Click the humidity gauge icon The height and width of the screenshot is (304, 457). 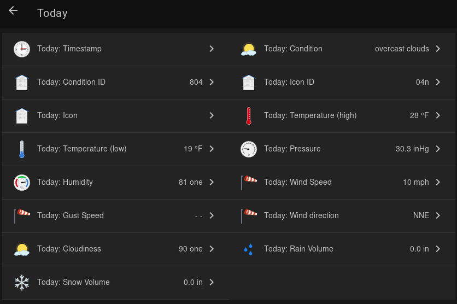pyautogui.click(x=22, y=183)
